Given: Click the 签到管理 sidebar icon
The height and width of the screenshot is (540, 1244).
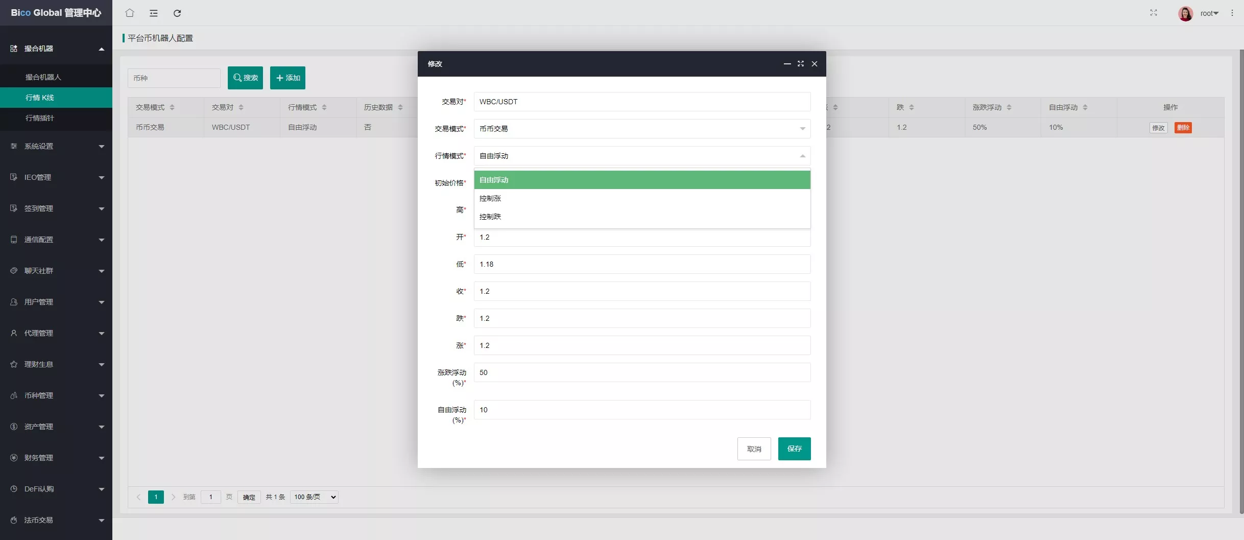Looking at the screenshot, I should click(x=14, y=208).
